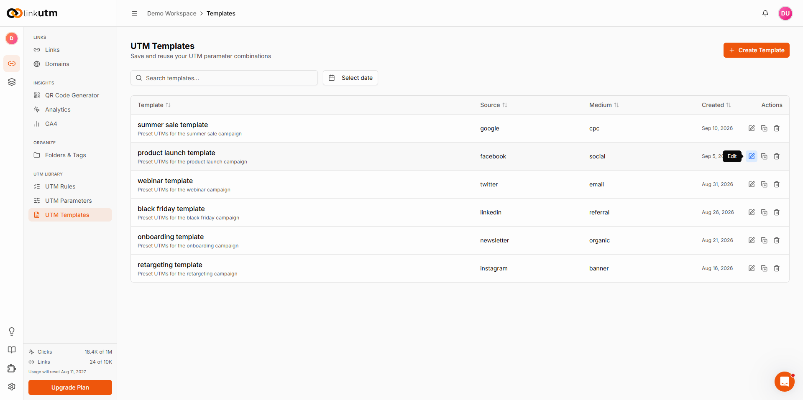Delete the product launch template
Screen dimensions: 803x400
777,156
